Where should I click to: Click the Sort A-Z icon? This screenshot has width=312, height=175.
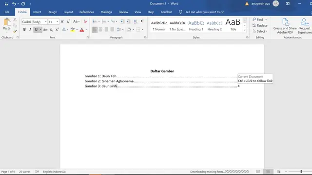(136, 21)
